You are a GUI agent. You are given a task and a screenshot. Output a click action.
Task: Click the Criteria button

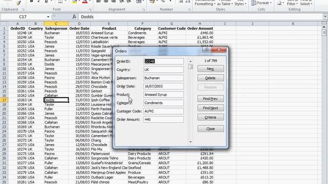coord(211,117)
